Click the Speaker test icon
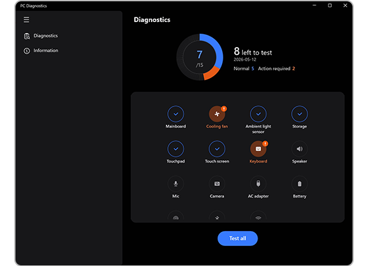 300,149
